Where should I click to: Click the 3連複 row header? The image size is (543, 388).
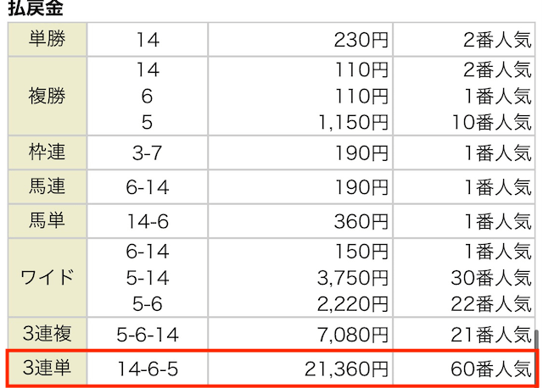tap(48, 334)
